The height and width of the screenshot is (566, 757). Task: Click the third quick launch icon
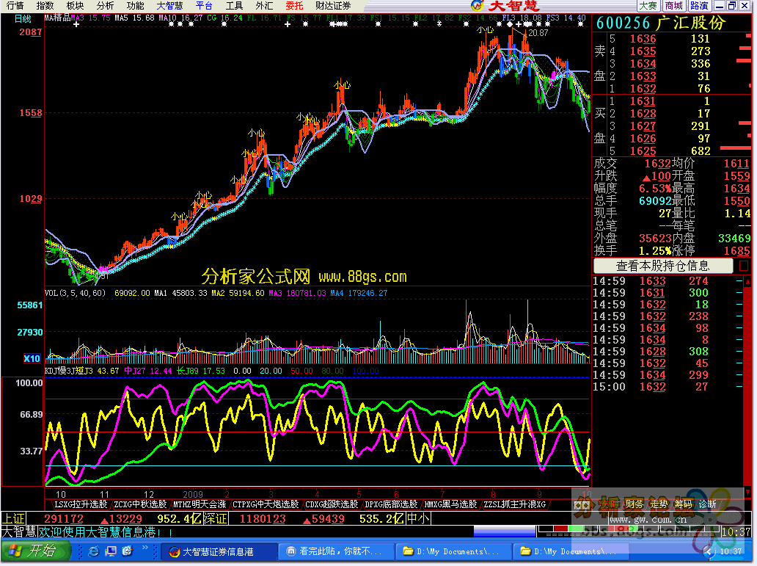[127, 551]
